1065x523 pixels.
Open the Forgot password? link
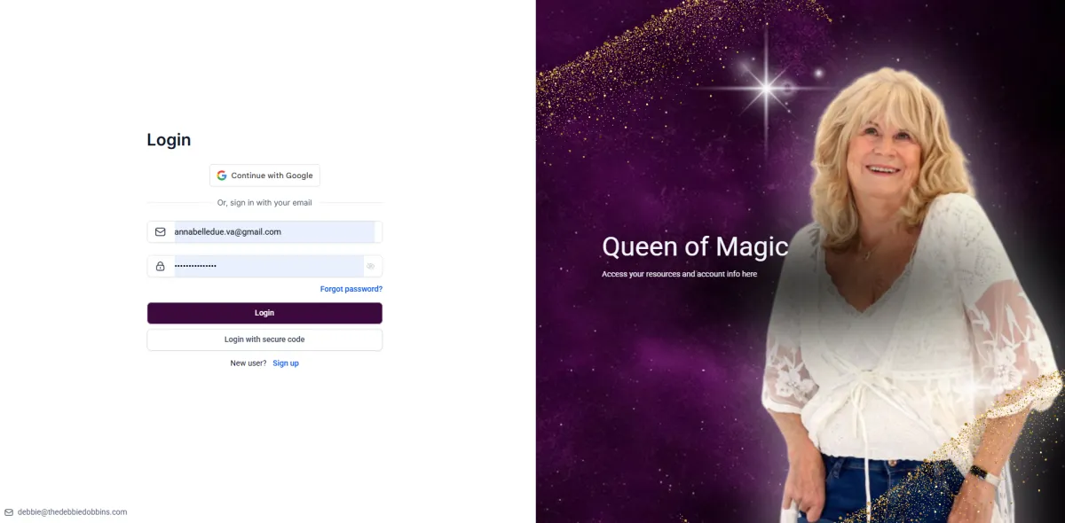click(351, 289)
